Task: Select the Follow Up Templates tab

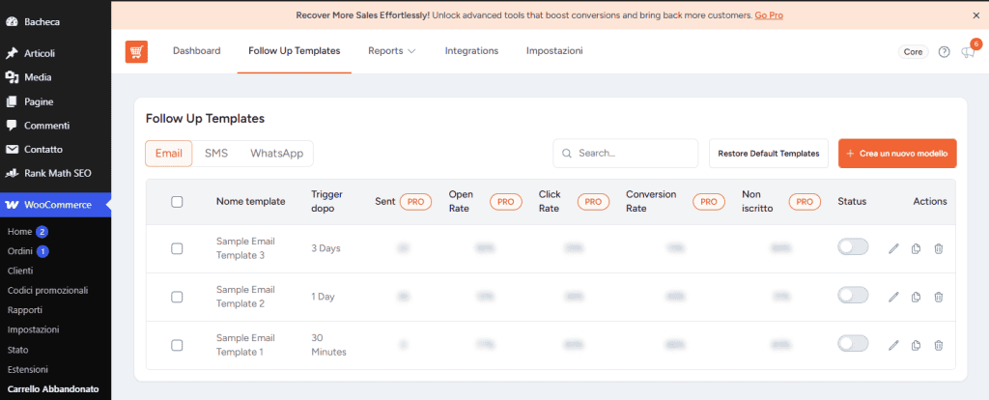Action: [295, 51]
